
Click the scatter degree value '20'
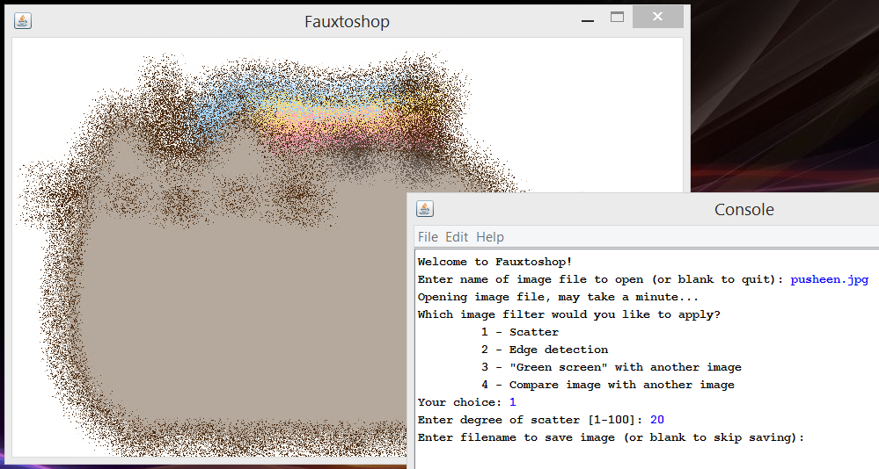pos(657,420)
